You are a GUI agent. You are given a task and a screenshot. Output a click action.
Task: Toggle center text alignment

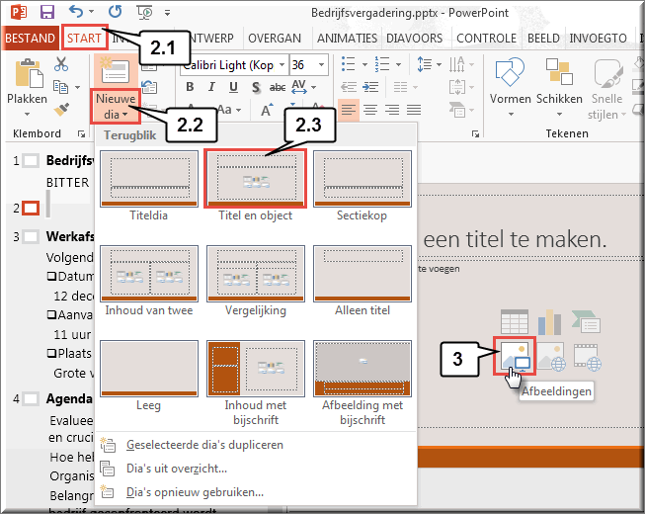tap(370, 110)
